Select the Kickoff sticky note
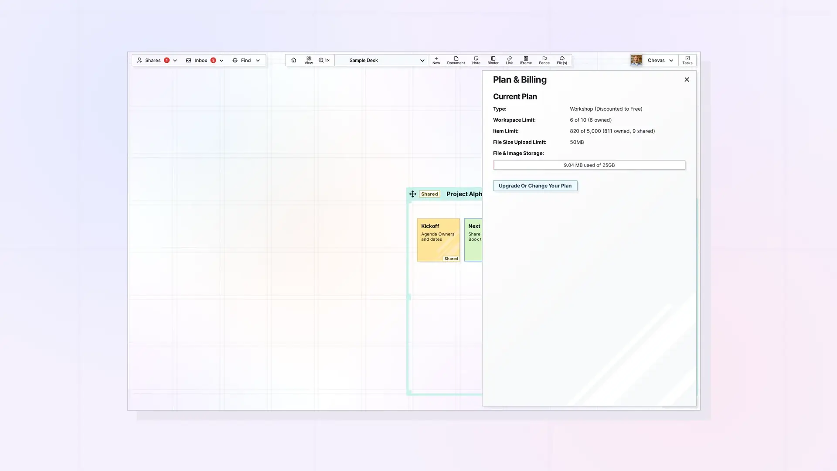 tap(438, 240)
